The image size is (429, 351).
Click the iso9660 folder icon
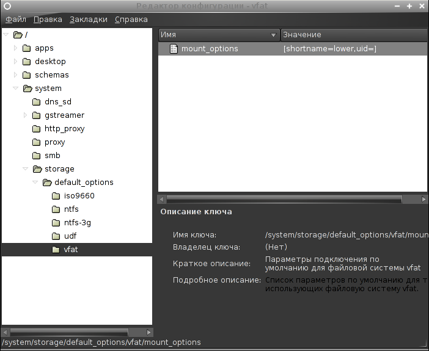coord(56,196)
